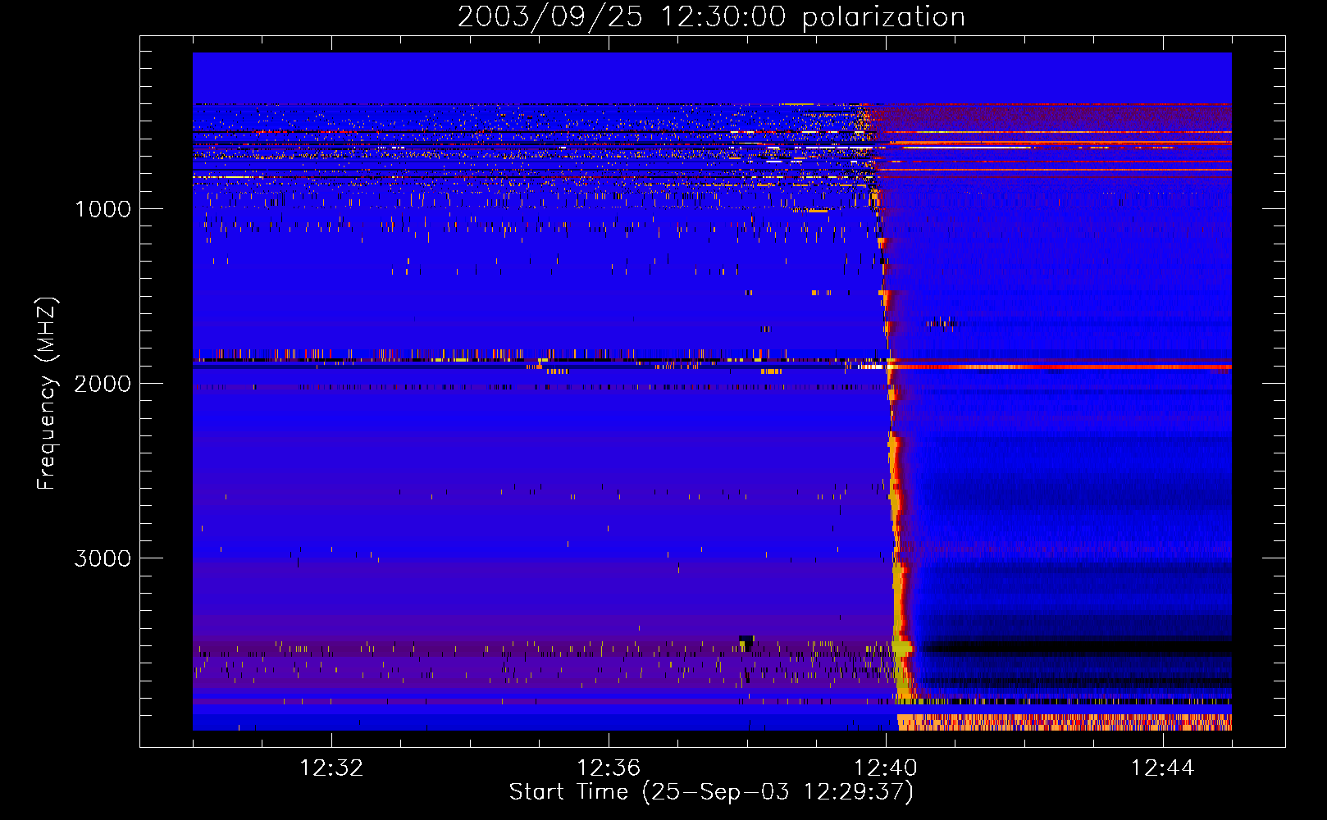Click the '3000' frequency tick label
1327x820 pixels.
(x=103, y=558)
